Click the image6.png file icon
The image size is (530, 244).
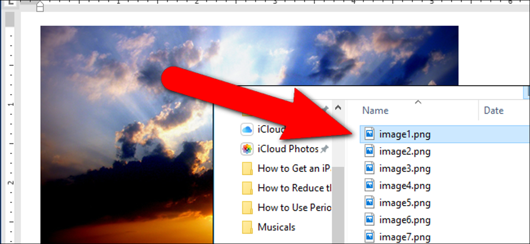click(369, 220)
